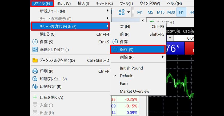This screenshot has height=116, width=224.
Task: Close the Market Watch panel with x
Action: (x=143, y=20)
